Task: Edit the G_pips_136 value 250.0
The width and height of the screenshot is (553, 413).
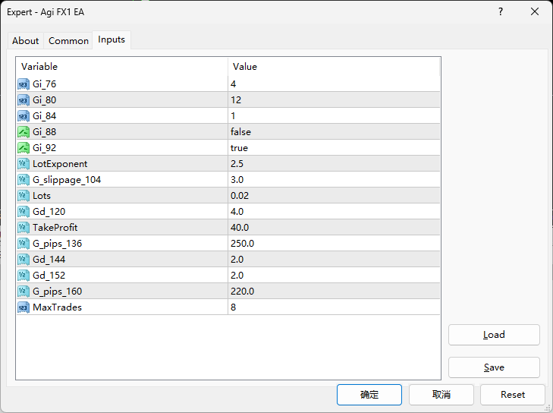Action: (x=334, y=243)
